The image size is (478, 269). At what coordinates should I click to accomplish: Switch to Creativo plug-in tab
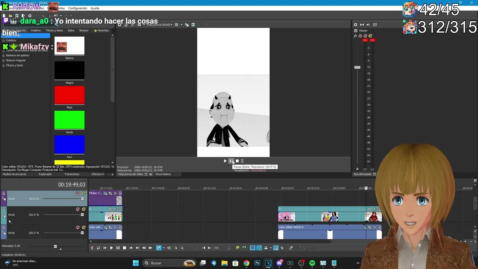click(35, 30)
